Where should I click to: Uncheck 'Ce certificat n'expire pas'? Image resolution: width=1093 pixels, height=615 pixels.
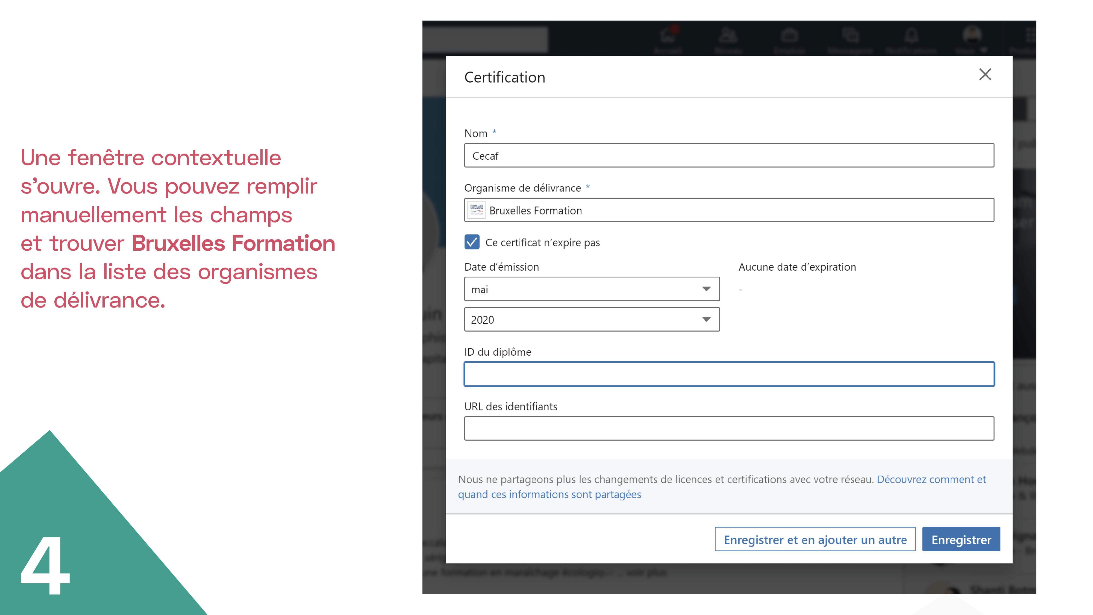[472, 242]
